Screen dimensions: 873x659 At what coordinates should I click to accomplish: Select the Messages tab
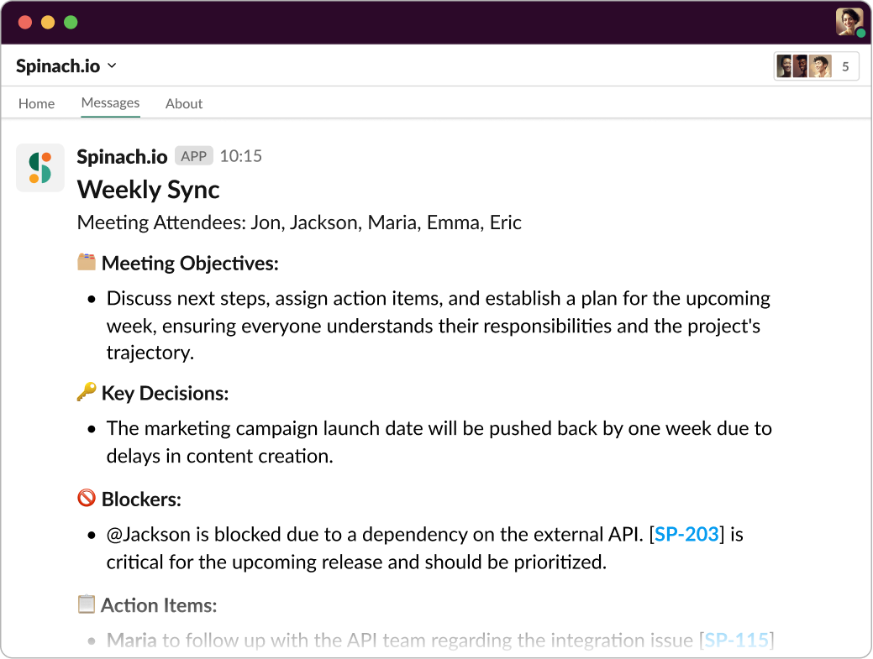click(110, 103)
